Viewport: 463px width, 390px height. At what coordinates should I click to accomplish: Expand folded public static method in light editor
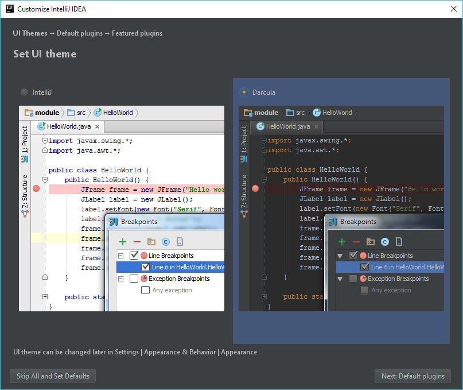45,296
